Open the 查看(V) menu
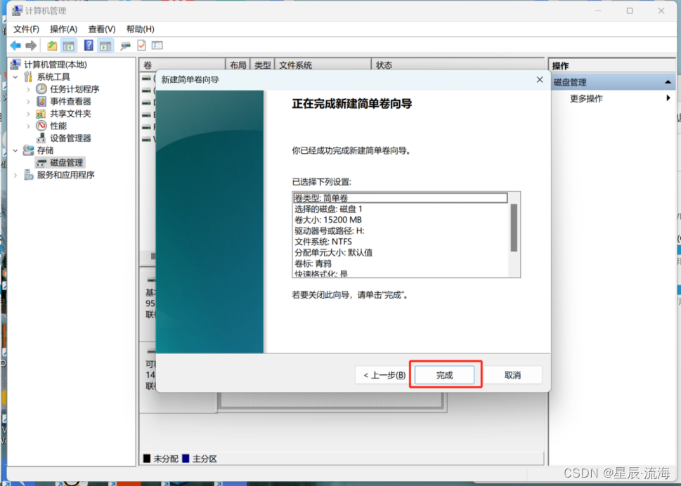Viewport: 681px width, 486px height. (x=102, y=29)
